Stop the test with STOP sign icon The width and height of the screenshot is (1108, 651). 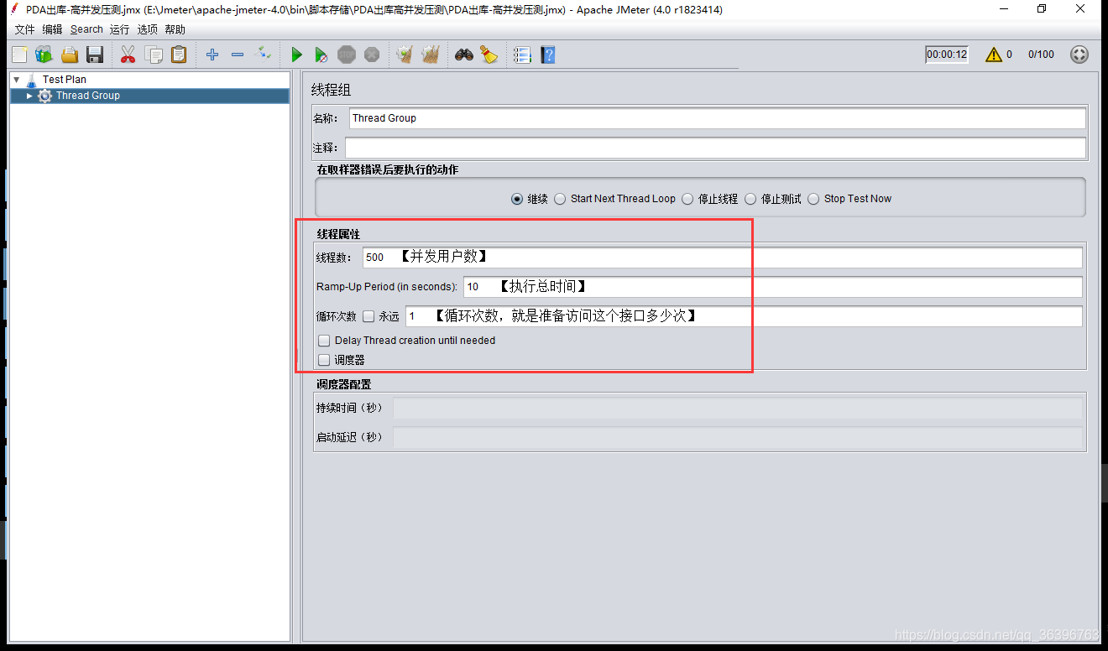pos(347,55)
